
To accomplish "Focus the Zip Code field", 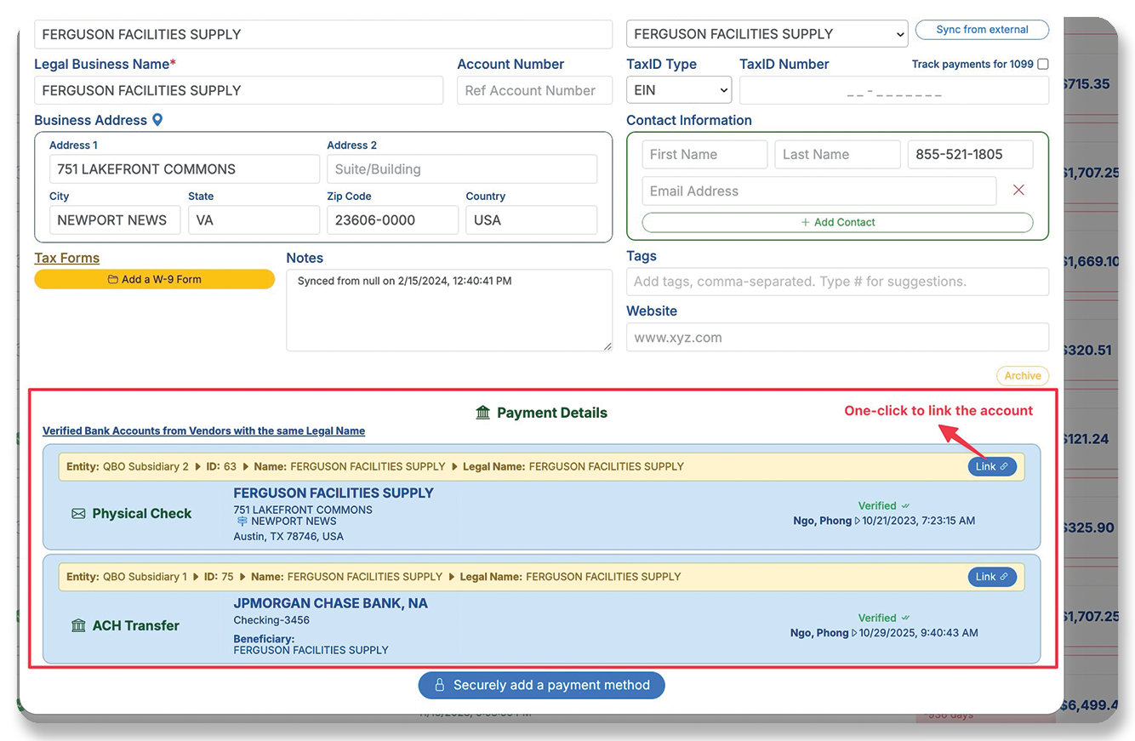I will (393, 219).
